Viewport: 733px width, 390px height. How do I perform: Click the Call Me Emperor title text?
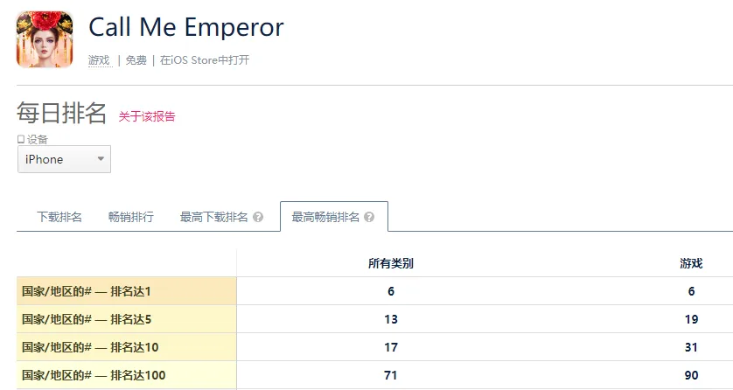point(186,27)
